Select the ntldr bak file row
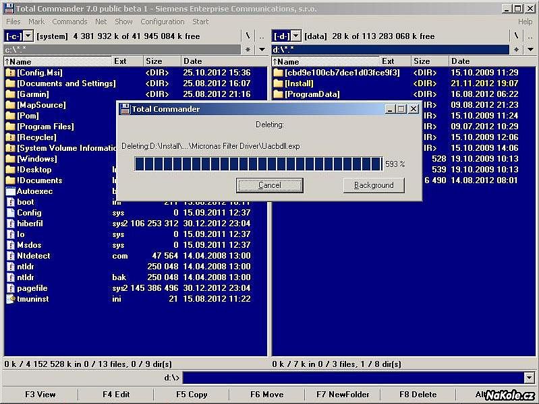The width and height of the screenshot is (539, 404). coord(136,277)
